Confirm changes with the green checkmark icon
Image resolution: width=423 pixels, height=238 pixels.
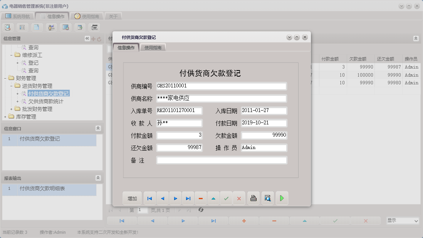click(226, 198)
